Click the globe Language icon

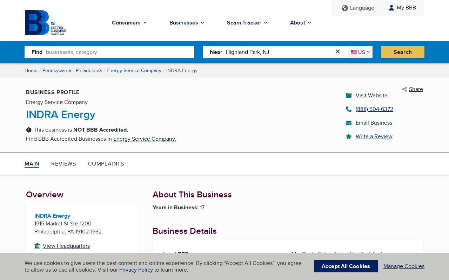(x=345, y=8)
